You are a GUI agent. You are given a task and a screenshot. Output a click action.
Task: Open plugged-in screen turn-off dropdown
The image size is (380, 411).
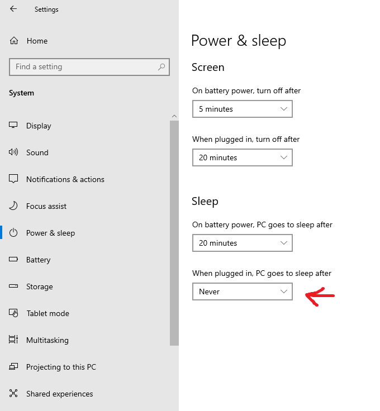point(242,157)
